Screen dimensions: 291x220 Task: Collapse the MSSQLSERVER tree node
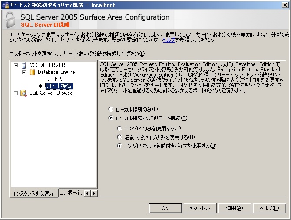pyautogui.click(x=16, y=65)
